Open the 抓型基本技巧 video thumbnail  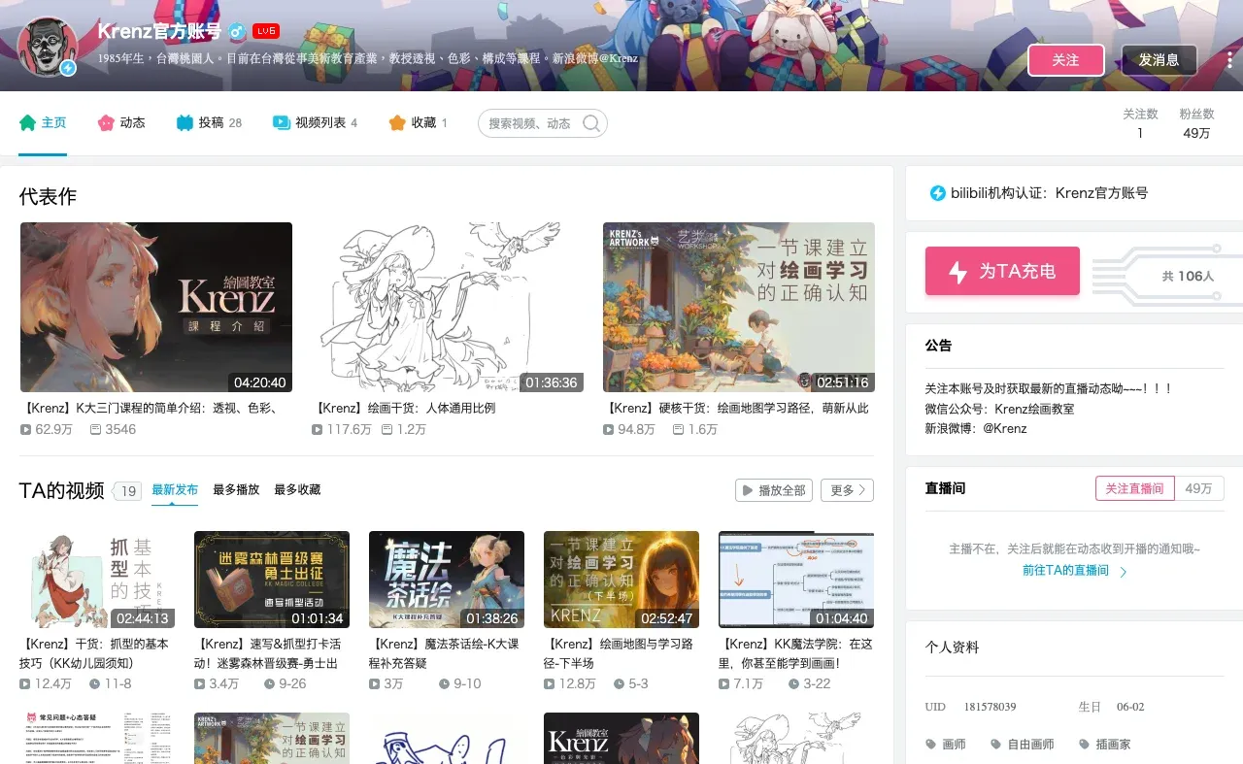(x=97, y=580)
